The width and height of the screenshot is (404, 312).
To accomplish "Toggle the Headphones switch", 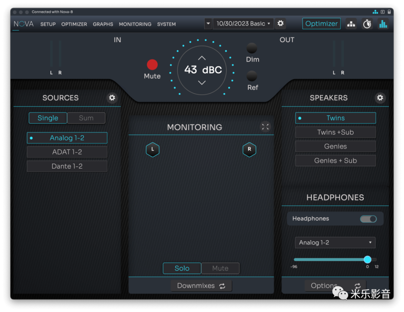I will pyautogui.click(x=368, y=219).
